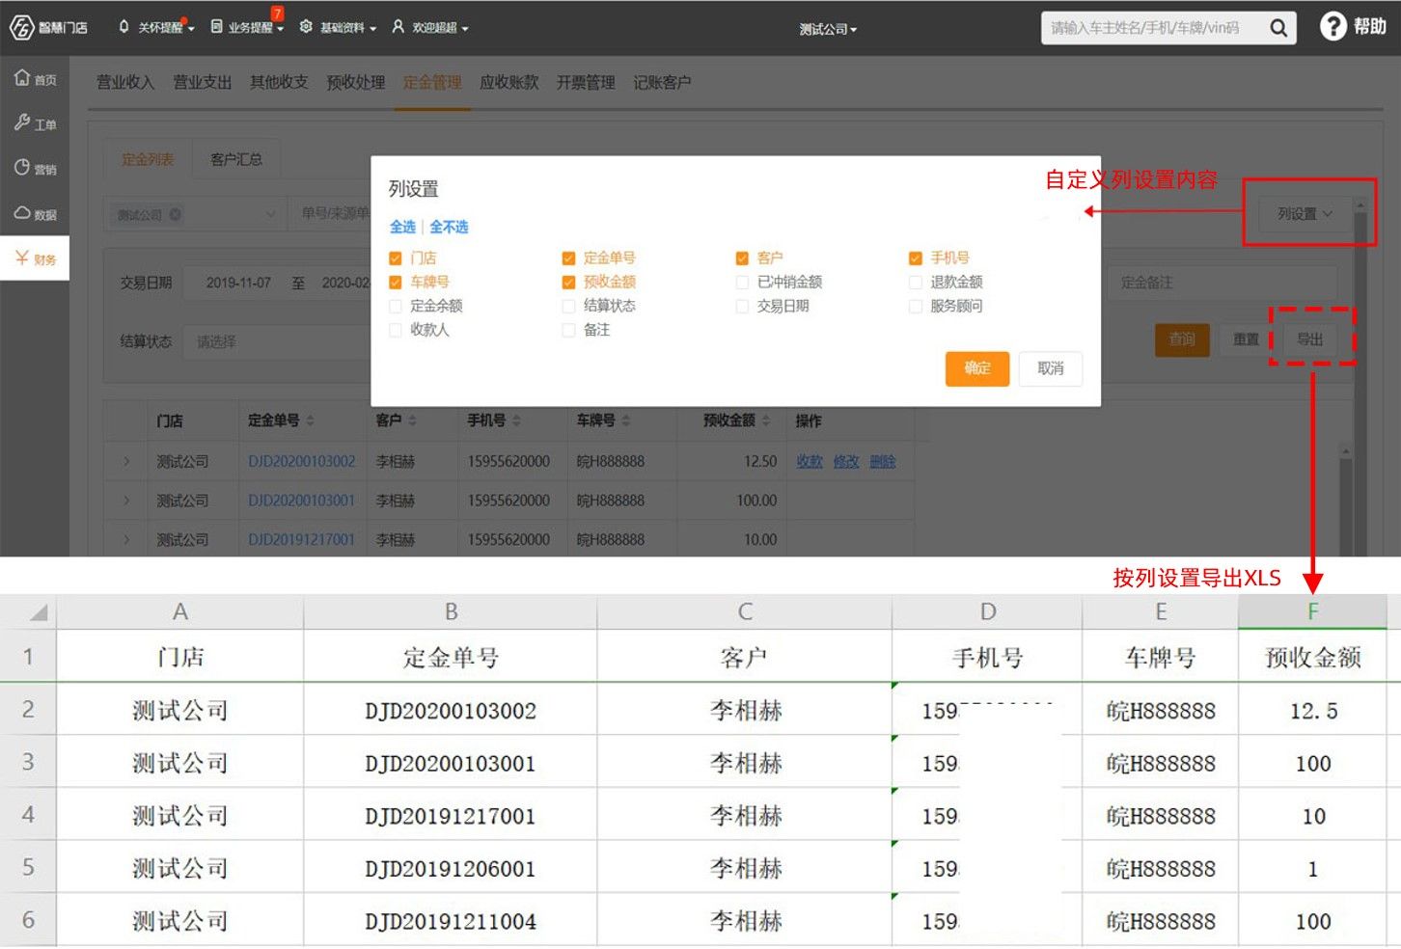Open the 关怀提醒 bell icon menu
This screenshot has width=1401, height=949.
[124, 27]
